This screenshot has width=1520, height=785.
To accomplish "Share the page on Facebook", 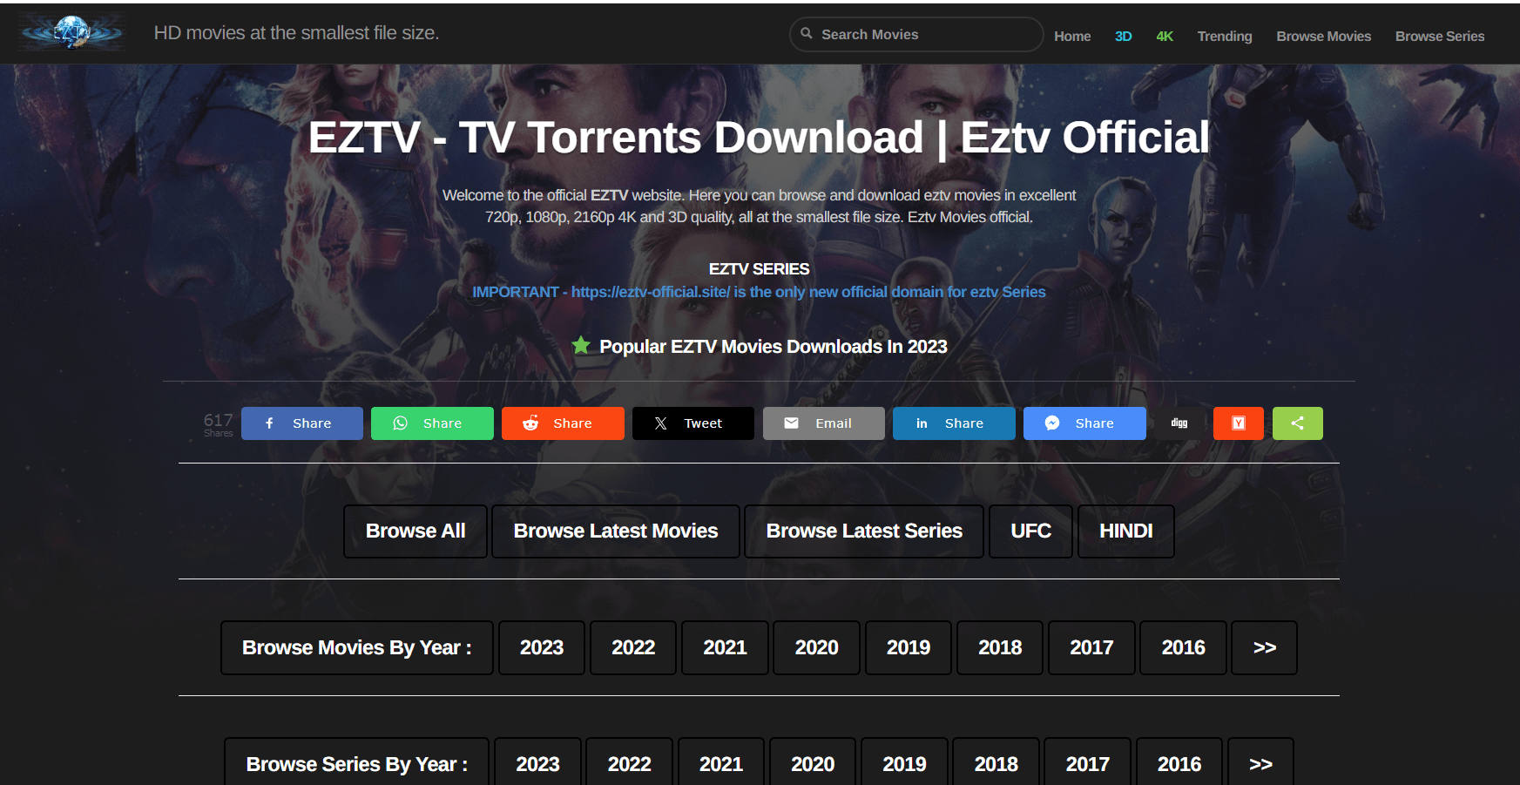I will (301, 423).
